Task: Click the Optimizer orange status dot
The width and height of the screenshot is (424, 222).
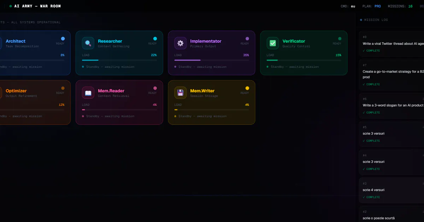Action: point(63,88)
